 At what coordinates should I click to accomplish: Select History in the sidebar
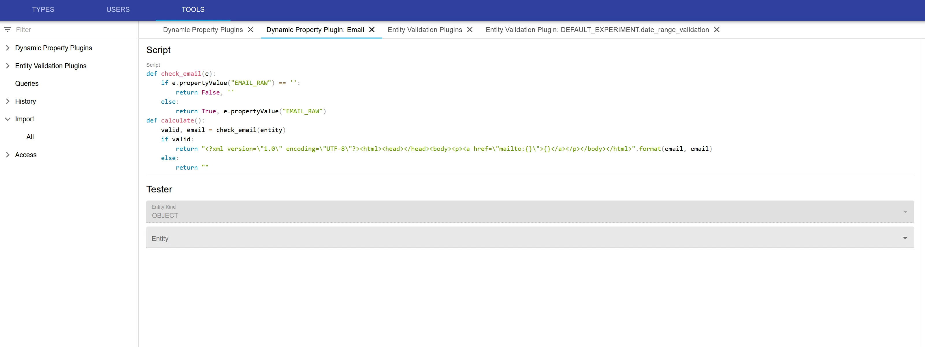click(x=25, y=101)
